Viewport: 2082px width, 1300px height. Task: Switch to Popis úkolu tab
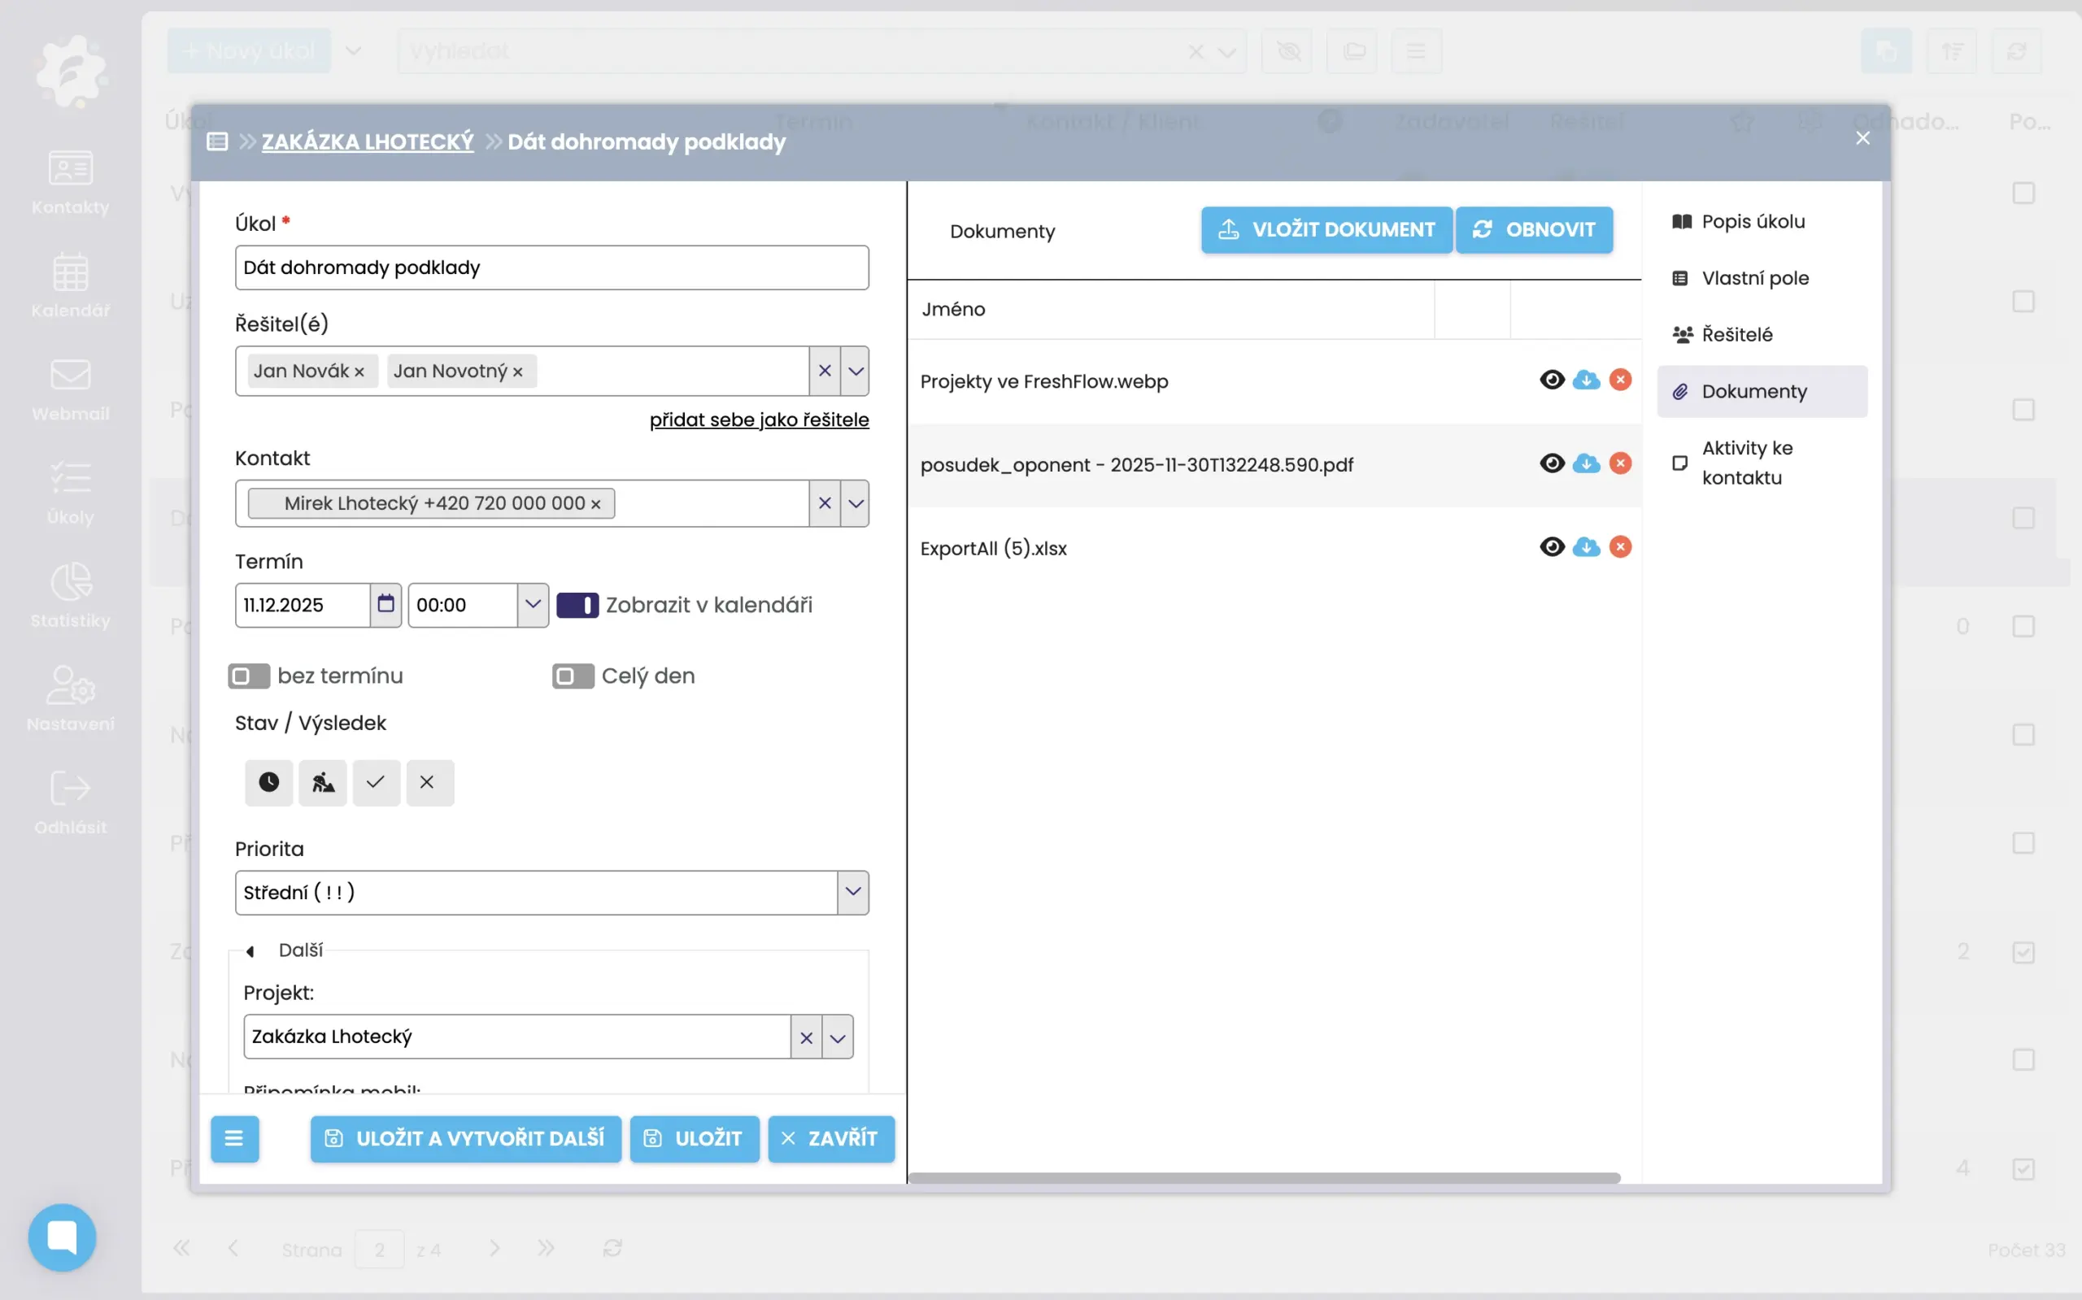point(1752,222)
